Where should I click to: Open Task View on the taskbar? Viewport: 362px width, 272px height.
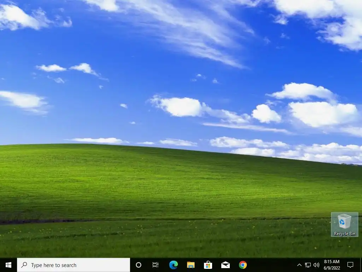pyautogui.click(x=156, y=265)
